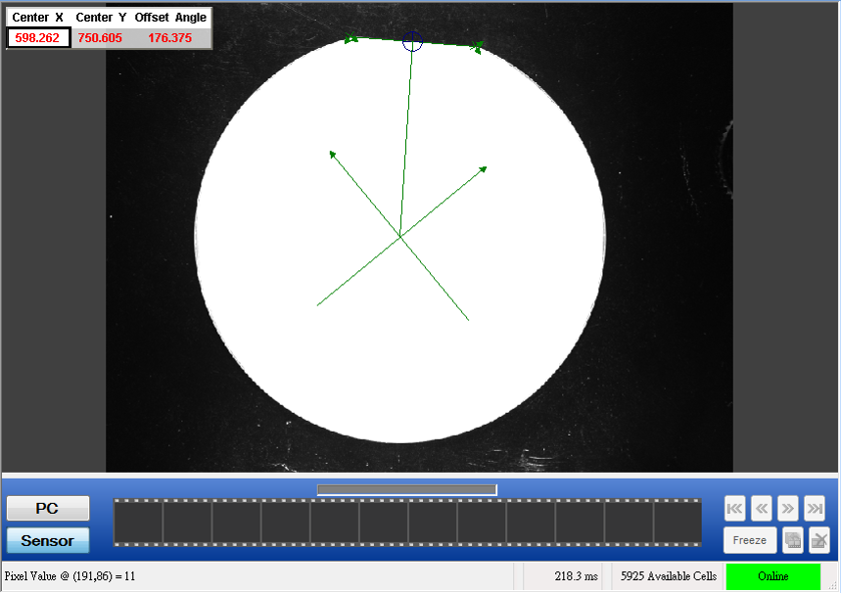Screen dimensions: 841x593
Task: Click the save filmstrip images icon
Action: pos(792,540)
